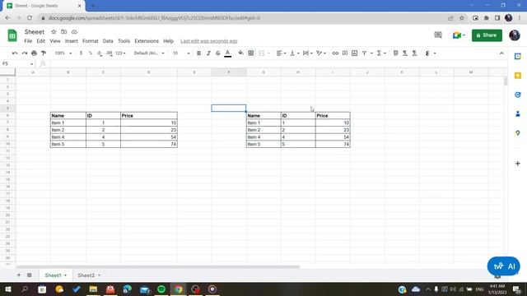
Task: Redo the last action
Action: pos(25,53)
